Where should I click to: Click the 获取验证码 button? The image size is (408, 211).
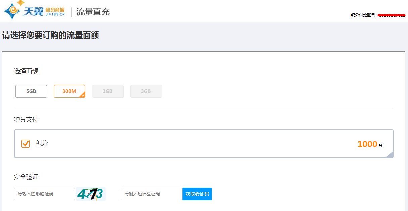(x=197, y=194)
